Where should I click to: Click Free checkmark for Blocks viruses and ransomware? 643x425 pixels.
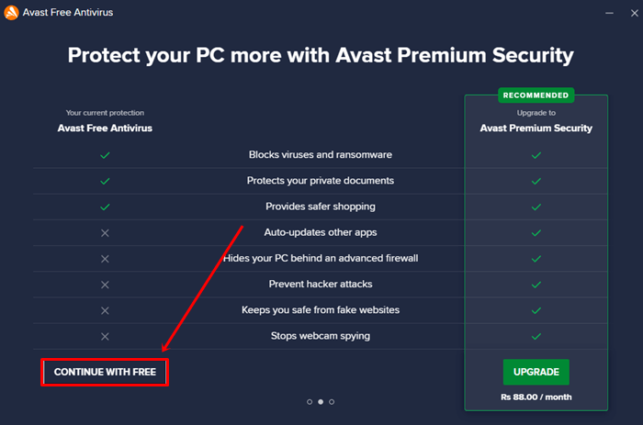(x=105, y=155)
